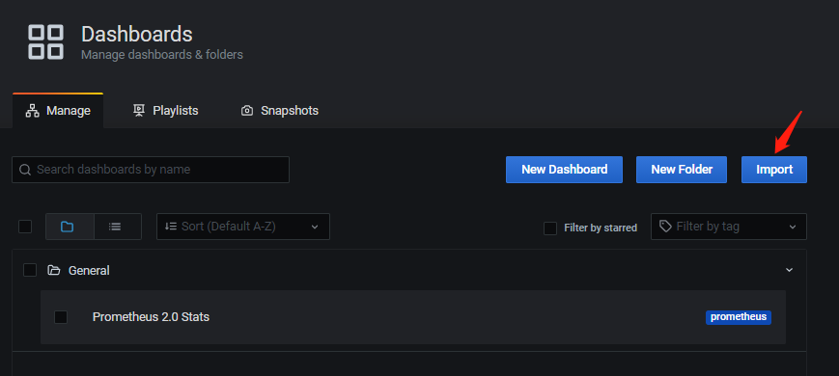The image size is (839, 376).
Task: Check the General folder checkbox
Action: [30, 270]
